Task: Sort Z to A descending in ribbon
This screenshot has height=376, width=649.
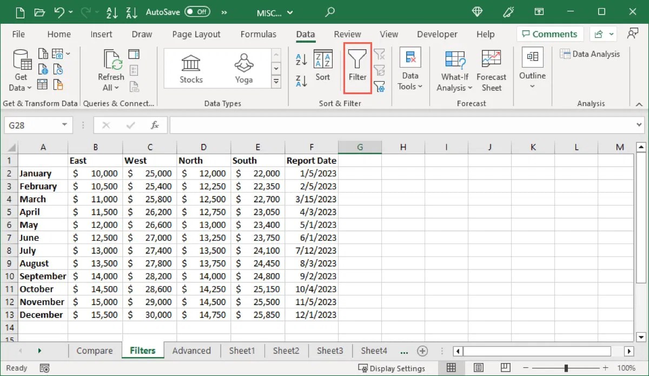Action: 301,82
